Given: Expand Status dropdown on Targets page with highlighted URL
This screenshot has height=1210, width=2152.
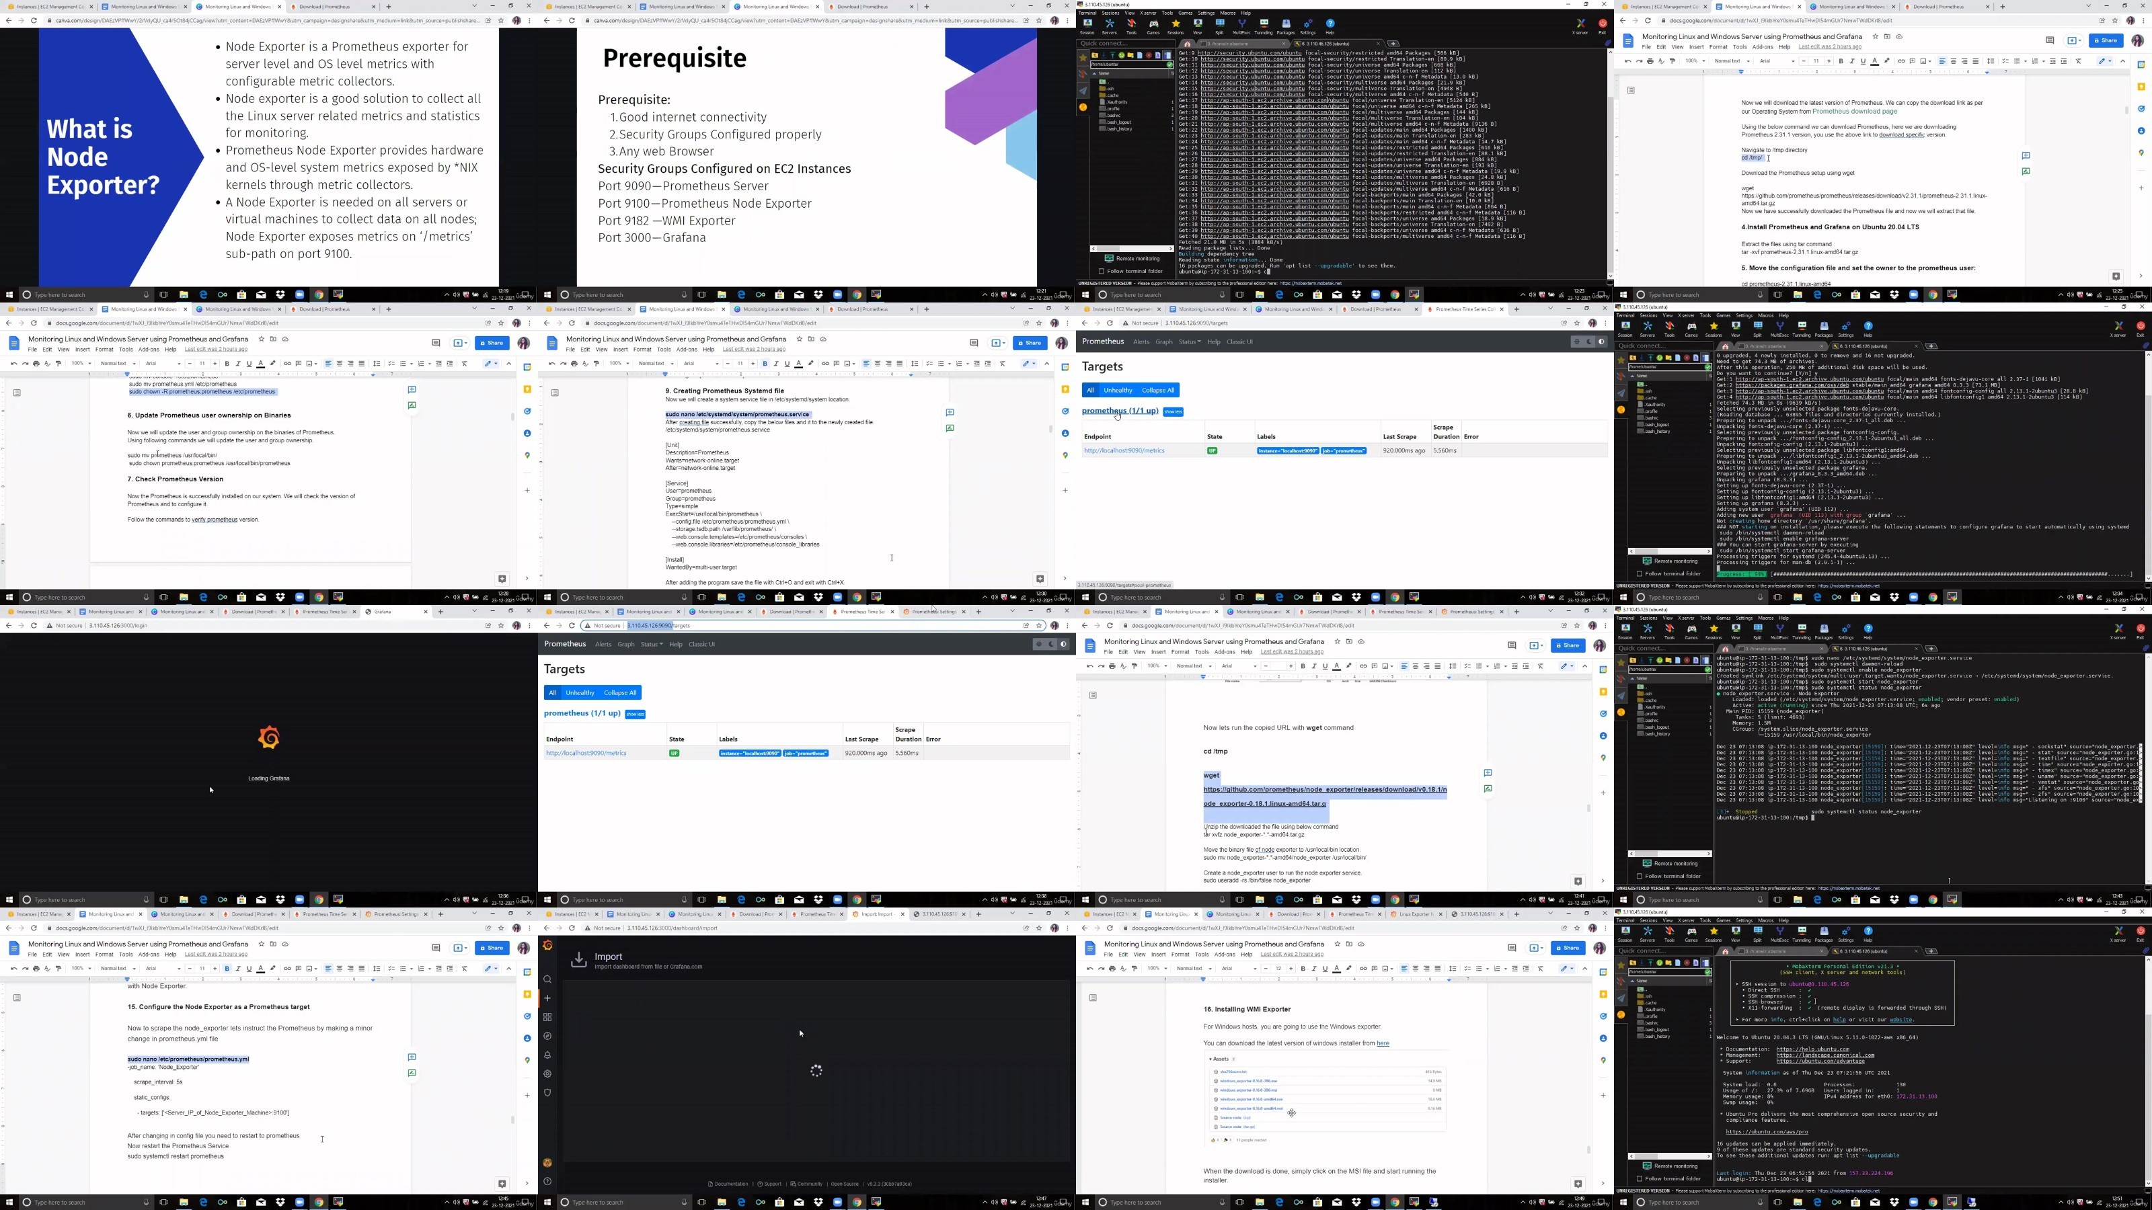Looking at the screenshot, I should pyautogui.click(x=652, y=644).
